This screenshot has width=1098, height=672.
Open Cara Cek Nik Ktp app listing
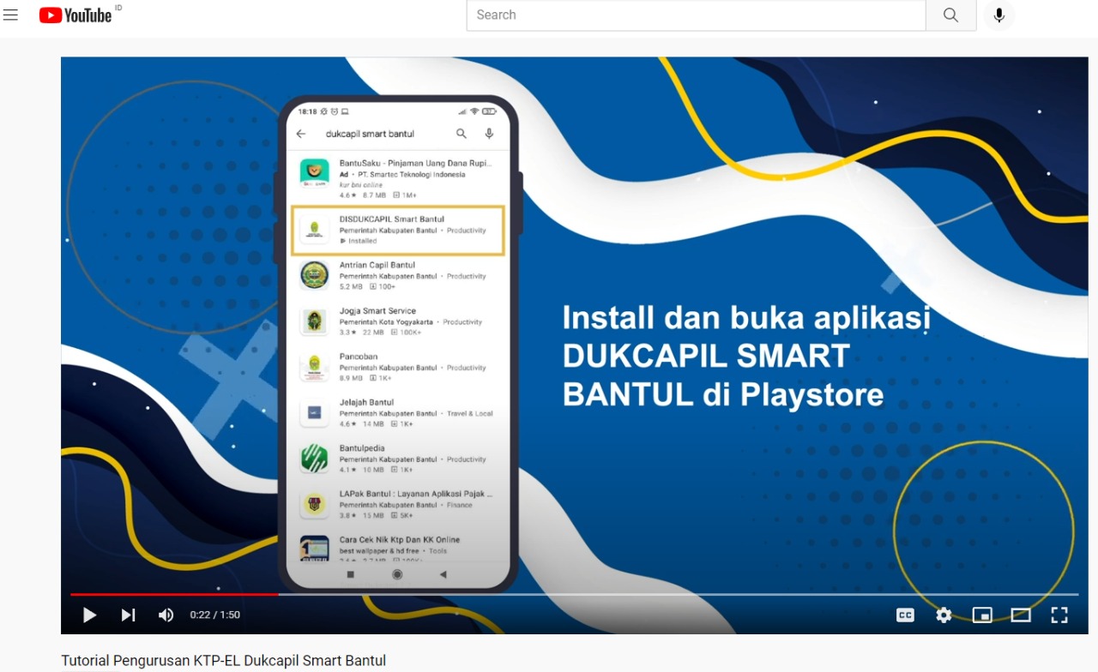(x=399, y=549)
